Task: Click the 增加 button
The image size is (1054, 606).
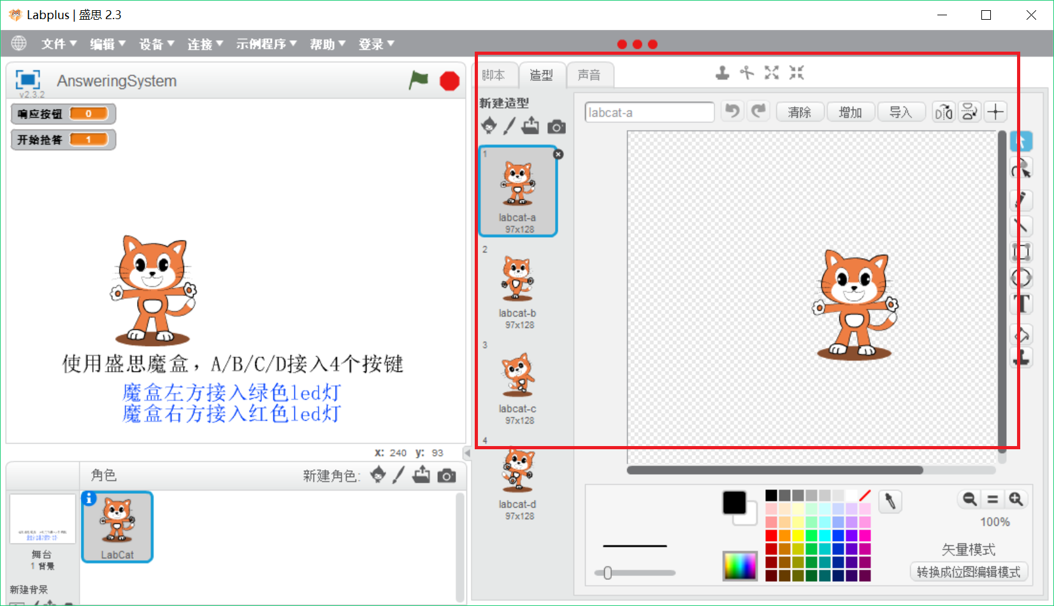Action: (850, 112)
